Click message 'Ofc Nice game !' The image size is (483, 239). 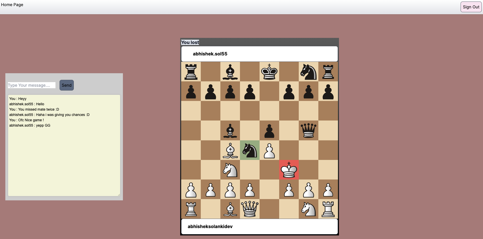click(31, 120)
